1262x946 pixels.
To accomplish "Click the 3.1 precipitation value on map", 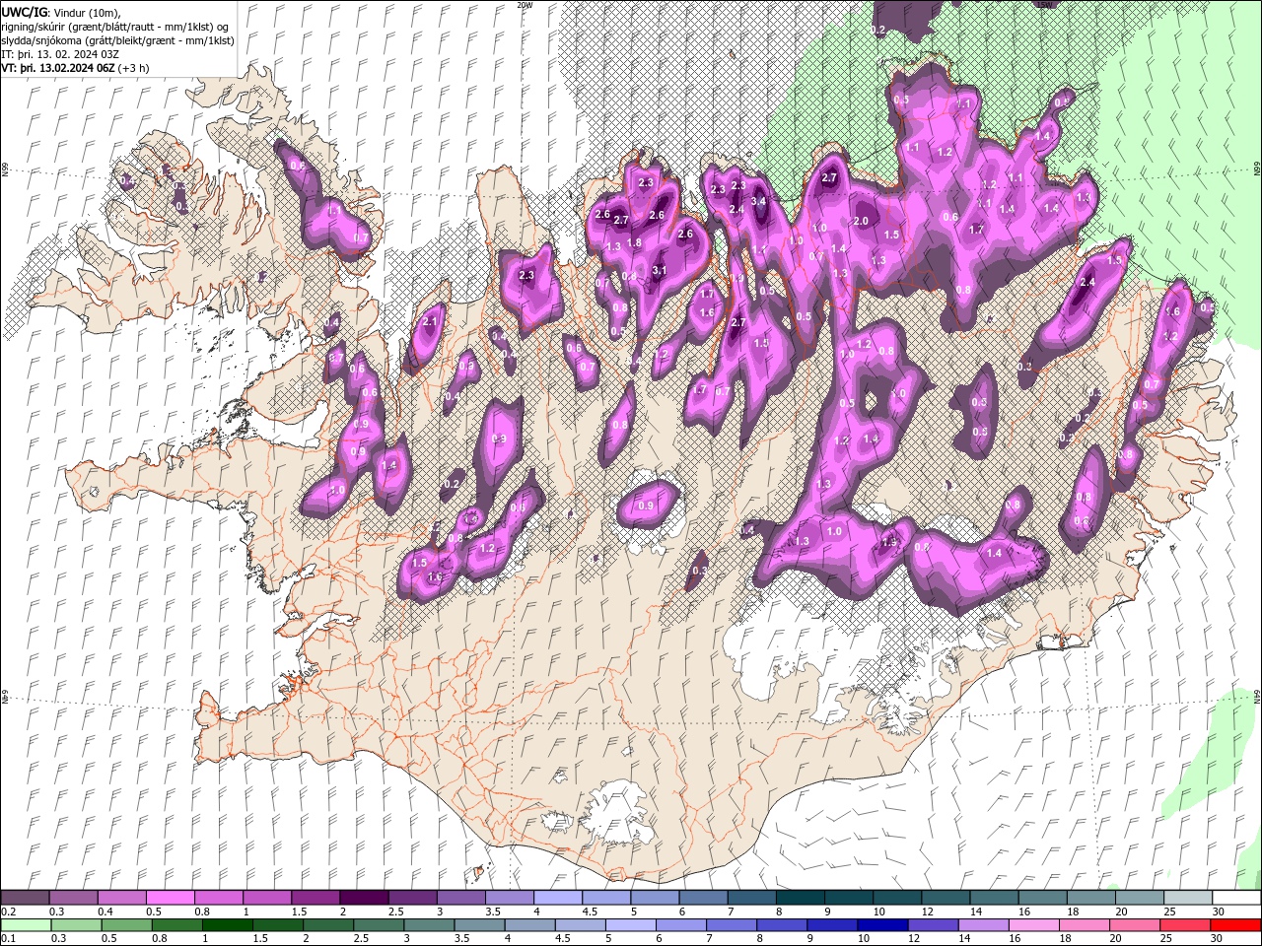I will click(x=660, y=270).
